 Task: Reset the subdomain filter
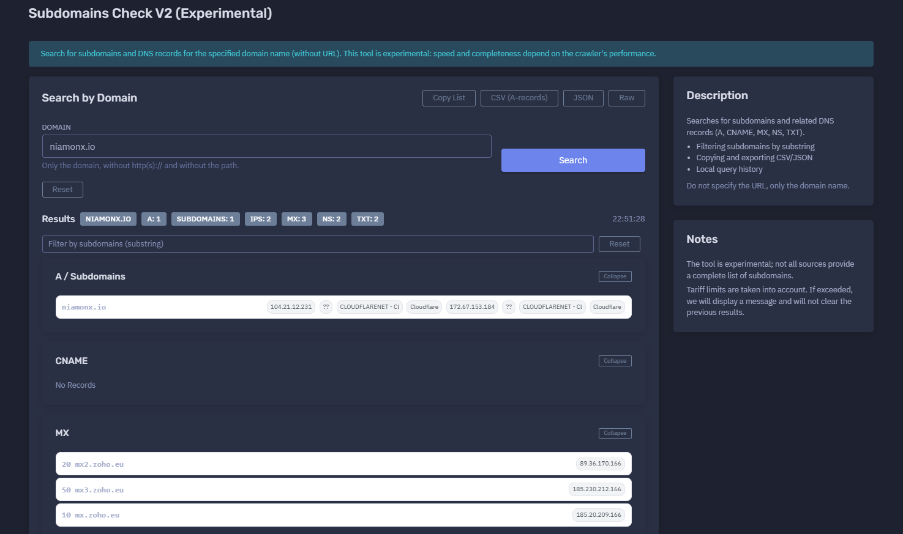tap(620, 244)
